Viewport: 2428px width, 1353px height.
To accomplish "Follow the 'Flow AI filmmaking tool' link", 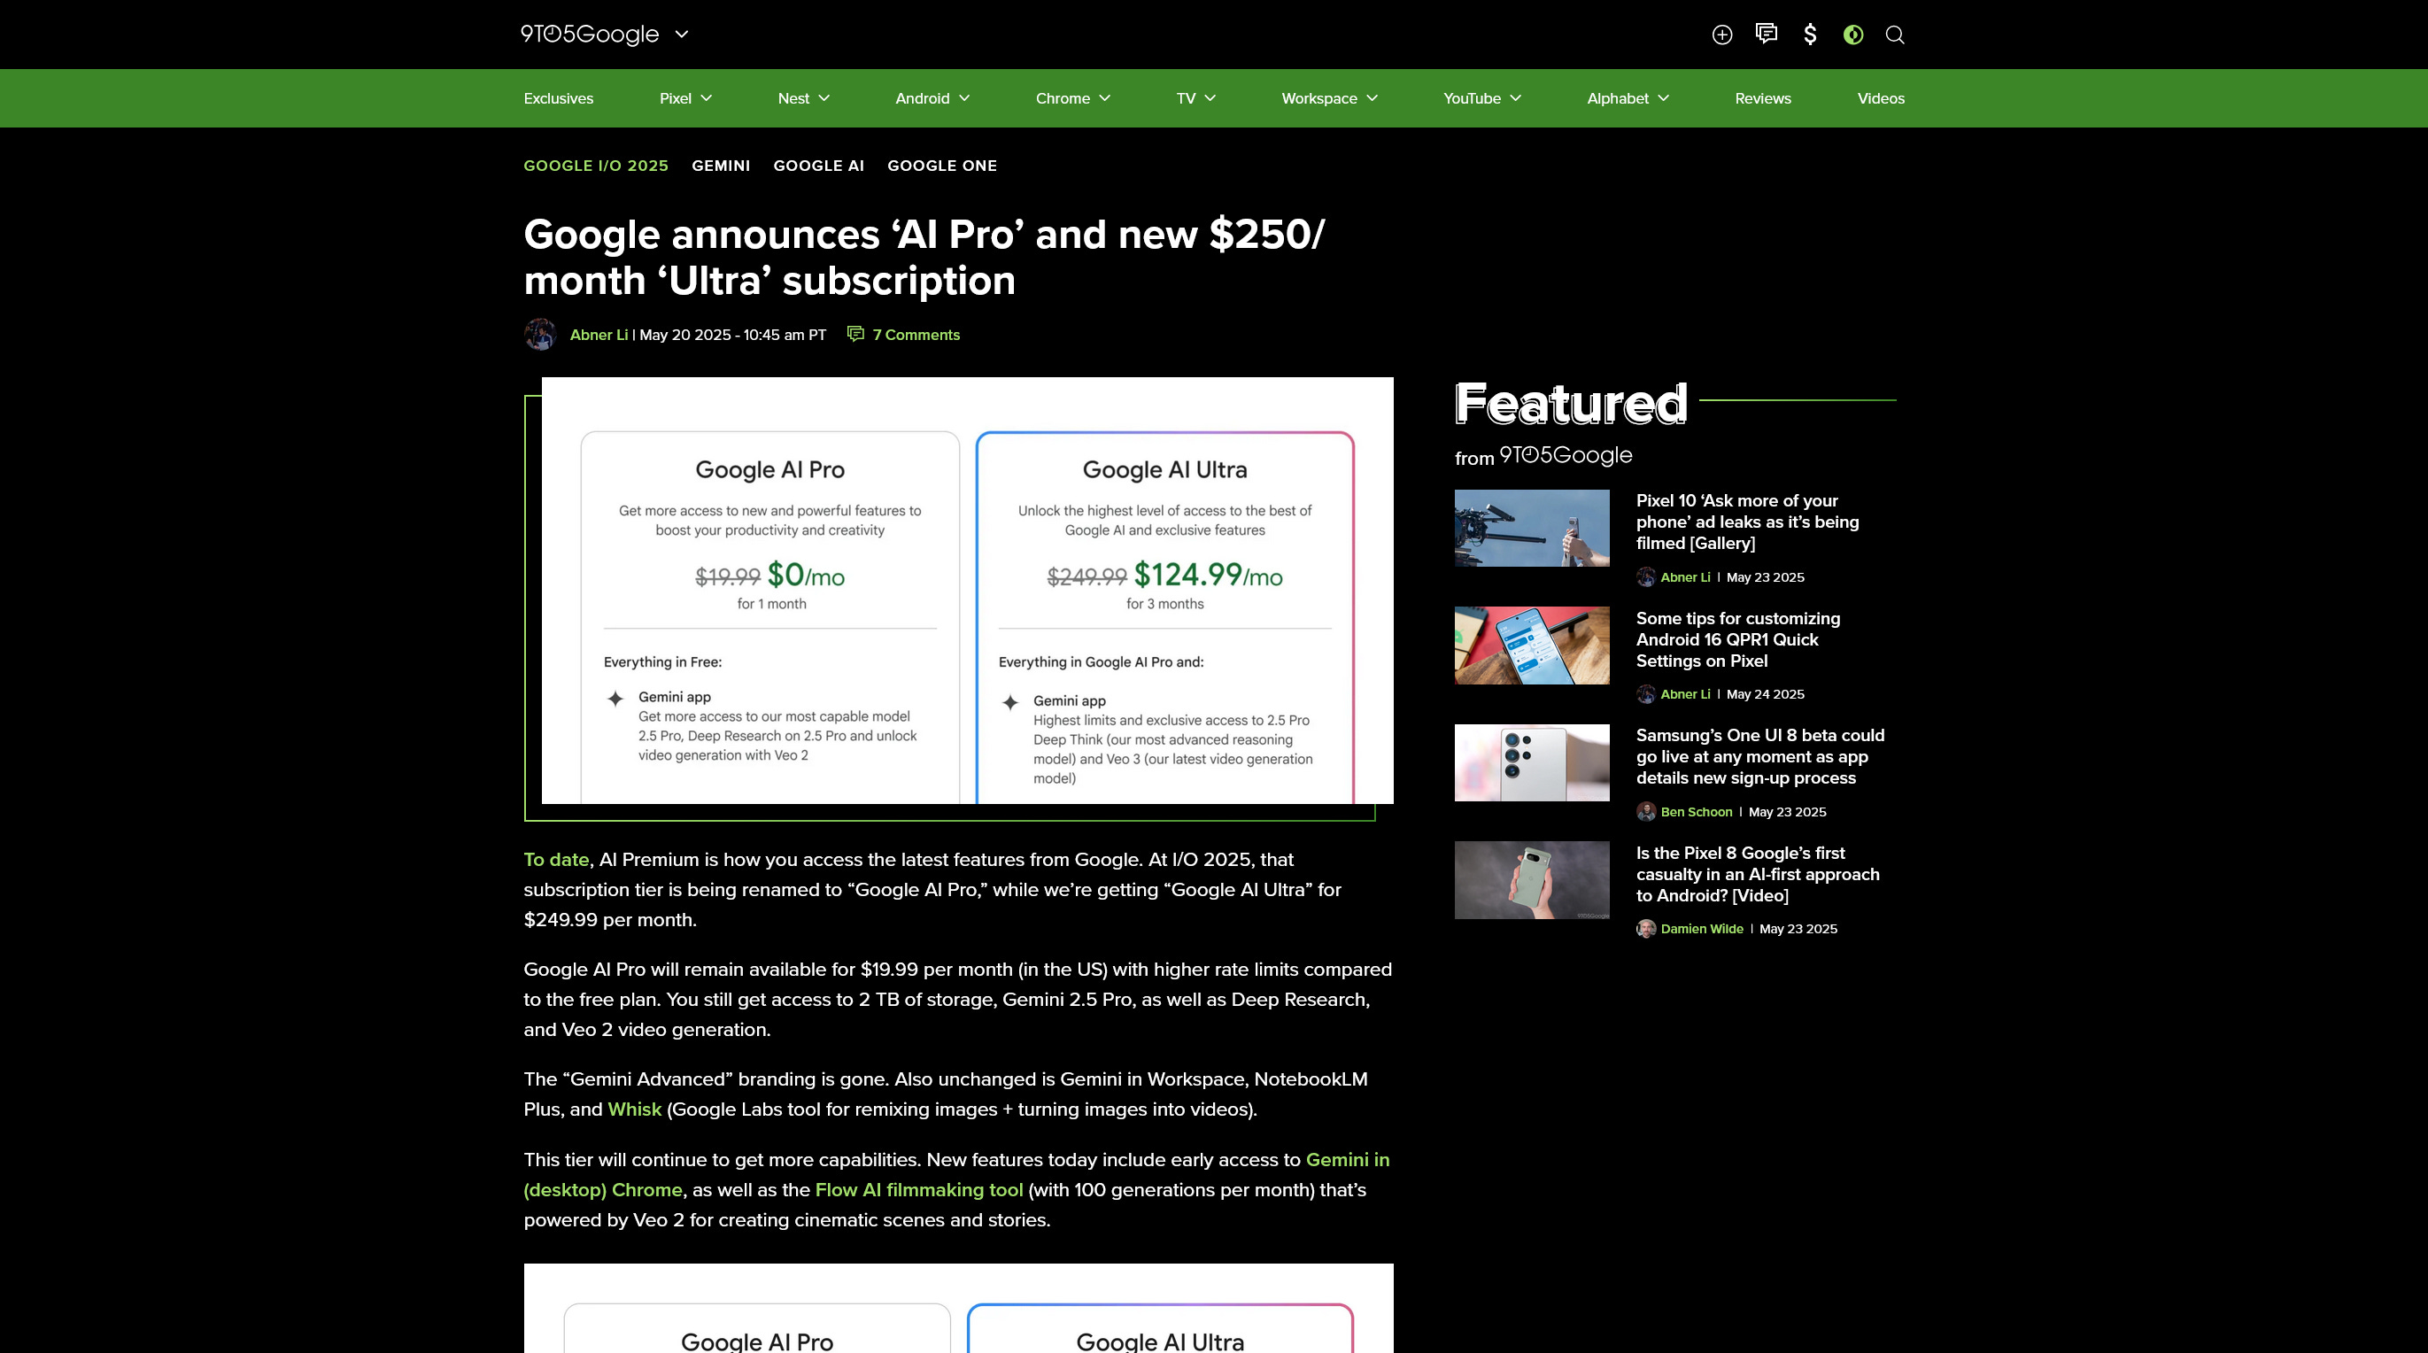I will [918, 1190].
